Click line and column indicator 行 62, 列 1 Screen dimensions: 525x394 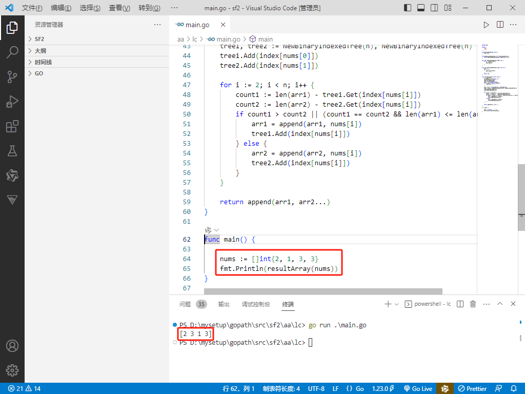pos(238,389)
